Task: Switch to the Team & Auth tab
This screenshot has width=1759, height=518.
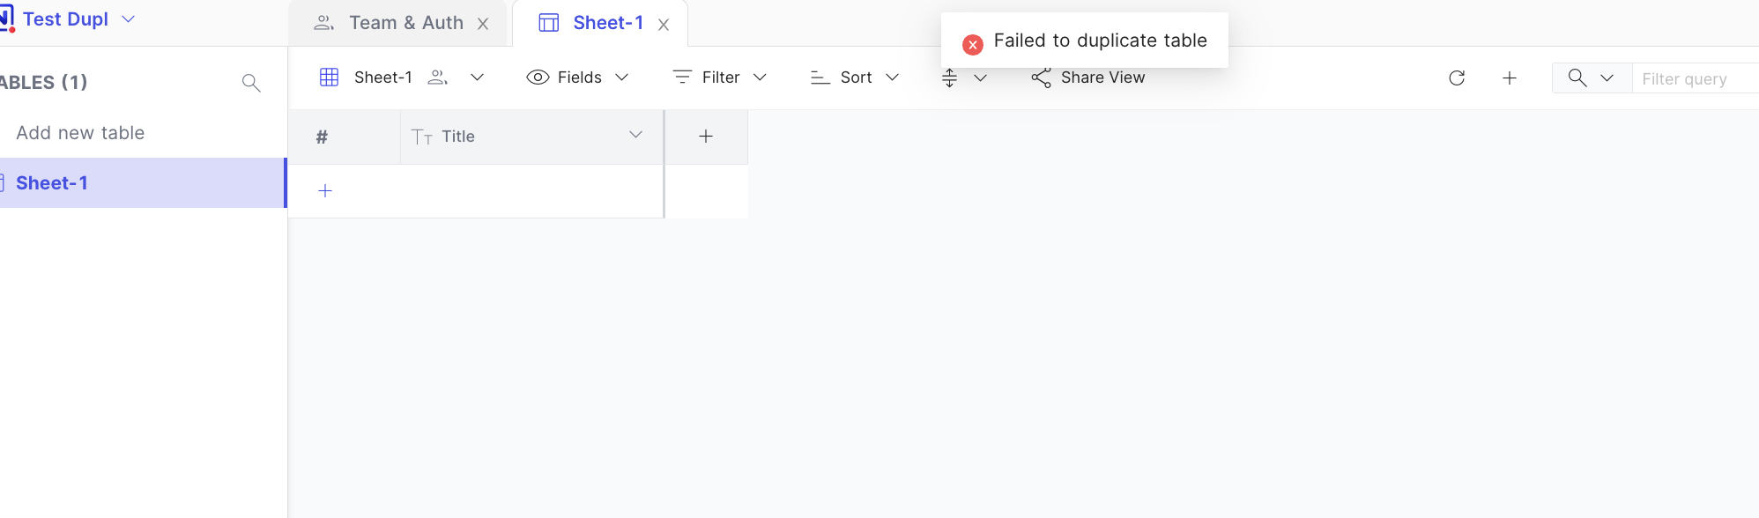Action: tap(405, 22)
